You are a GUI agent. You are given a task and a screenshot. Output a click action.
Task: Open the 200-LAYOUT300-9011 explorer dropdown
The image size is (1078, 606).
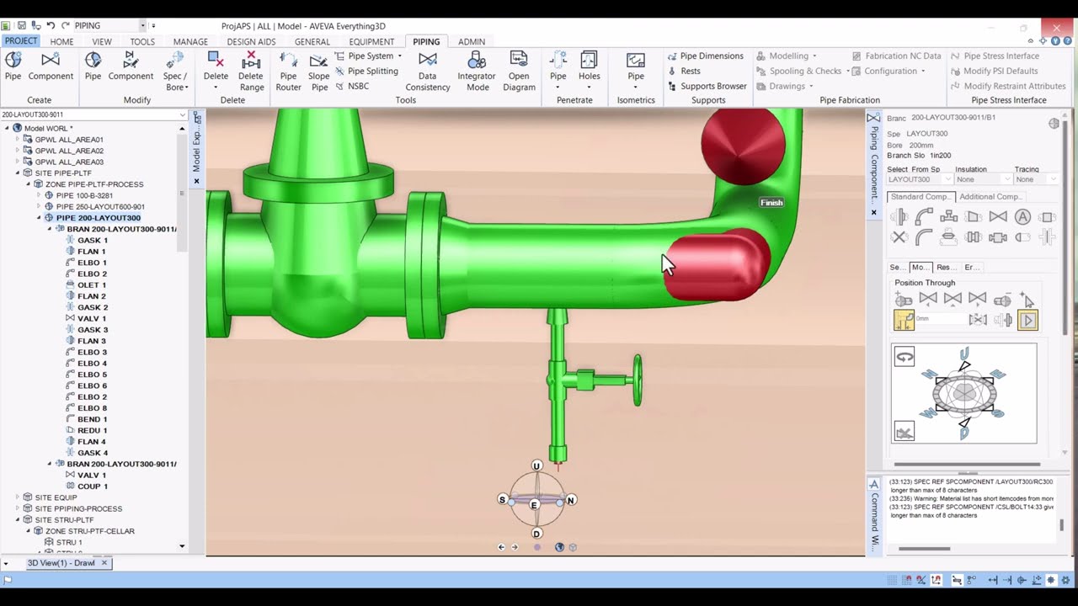tap(183, 114)
